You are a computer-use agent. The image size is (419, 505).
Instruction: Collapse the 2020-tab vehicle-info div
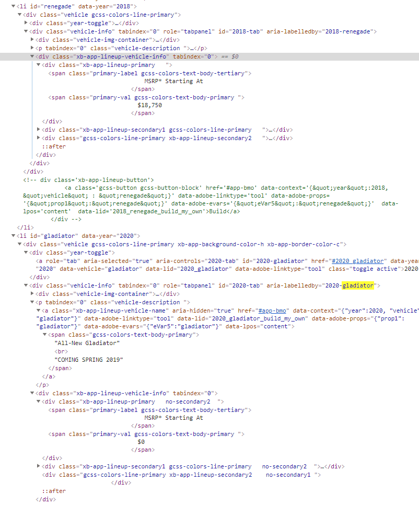point(26,285)
